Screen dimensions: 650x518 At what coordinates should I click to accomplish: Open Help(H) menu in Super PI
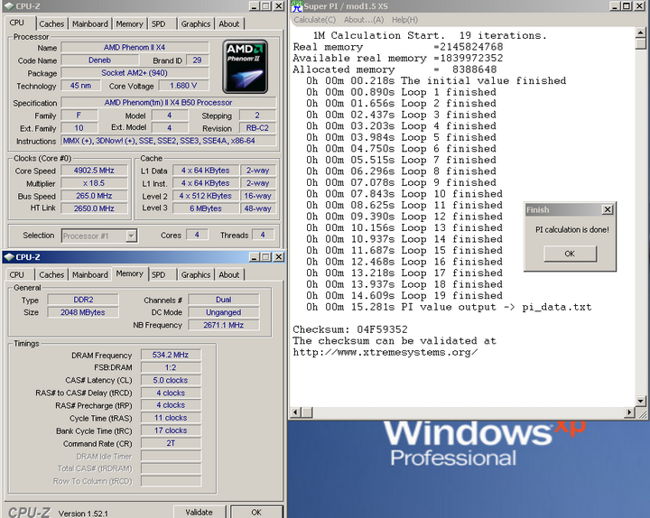[x=404, y=20]
